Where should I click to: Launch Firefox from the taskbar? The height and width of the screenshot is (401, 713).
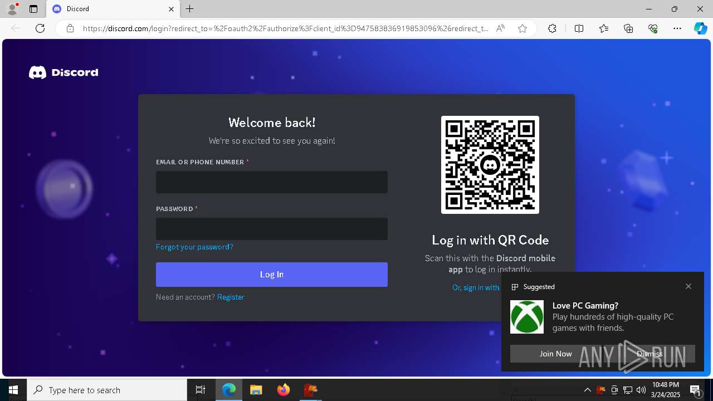click(284, 390)
